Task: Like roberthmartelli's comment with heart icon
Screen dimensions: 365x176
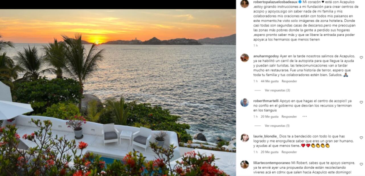Action: [361, 102]
